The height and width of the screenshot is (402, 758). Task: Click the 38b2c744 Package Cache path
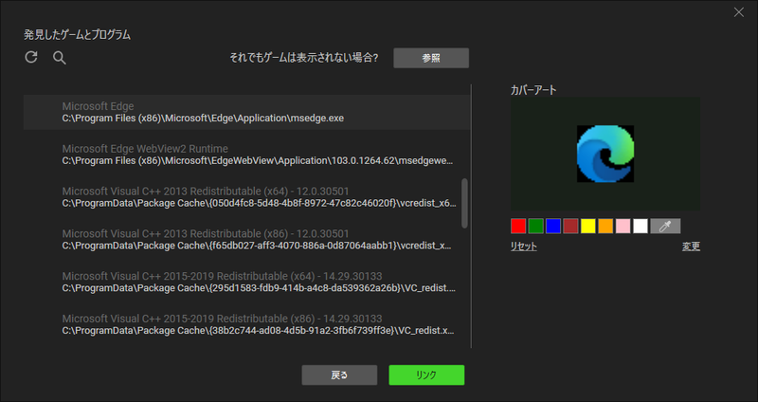[x=258, y=332]
